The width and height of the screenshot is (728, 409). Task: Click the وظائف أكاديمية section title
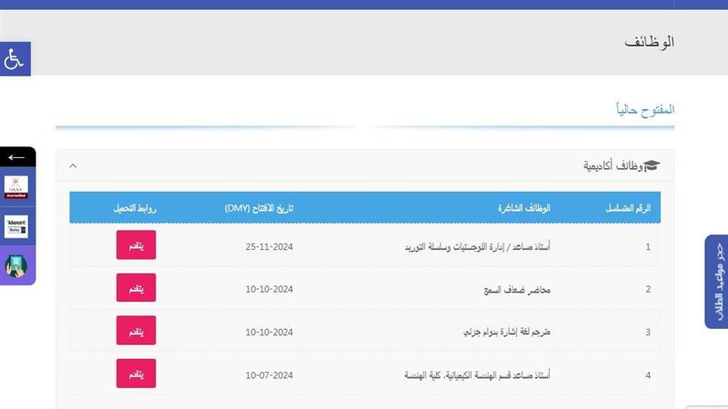612,165
